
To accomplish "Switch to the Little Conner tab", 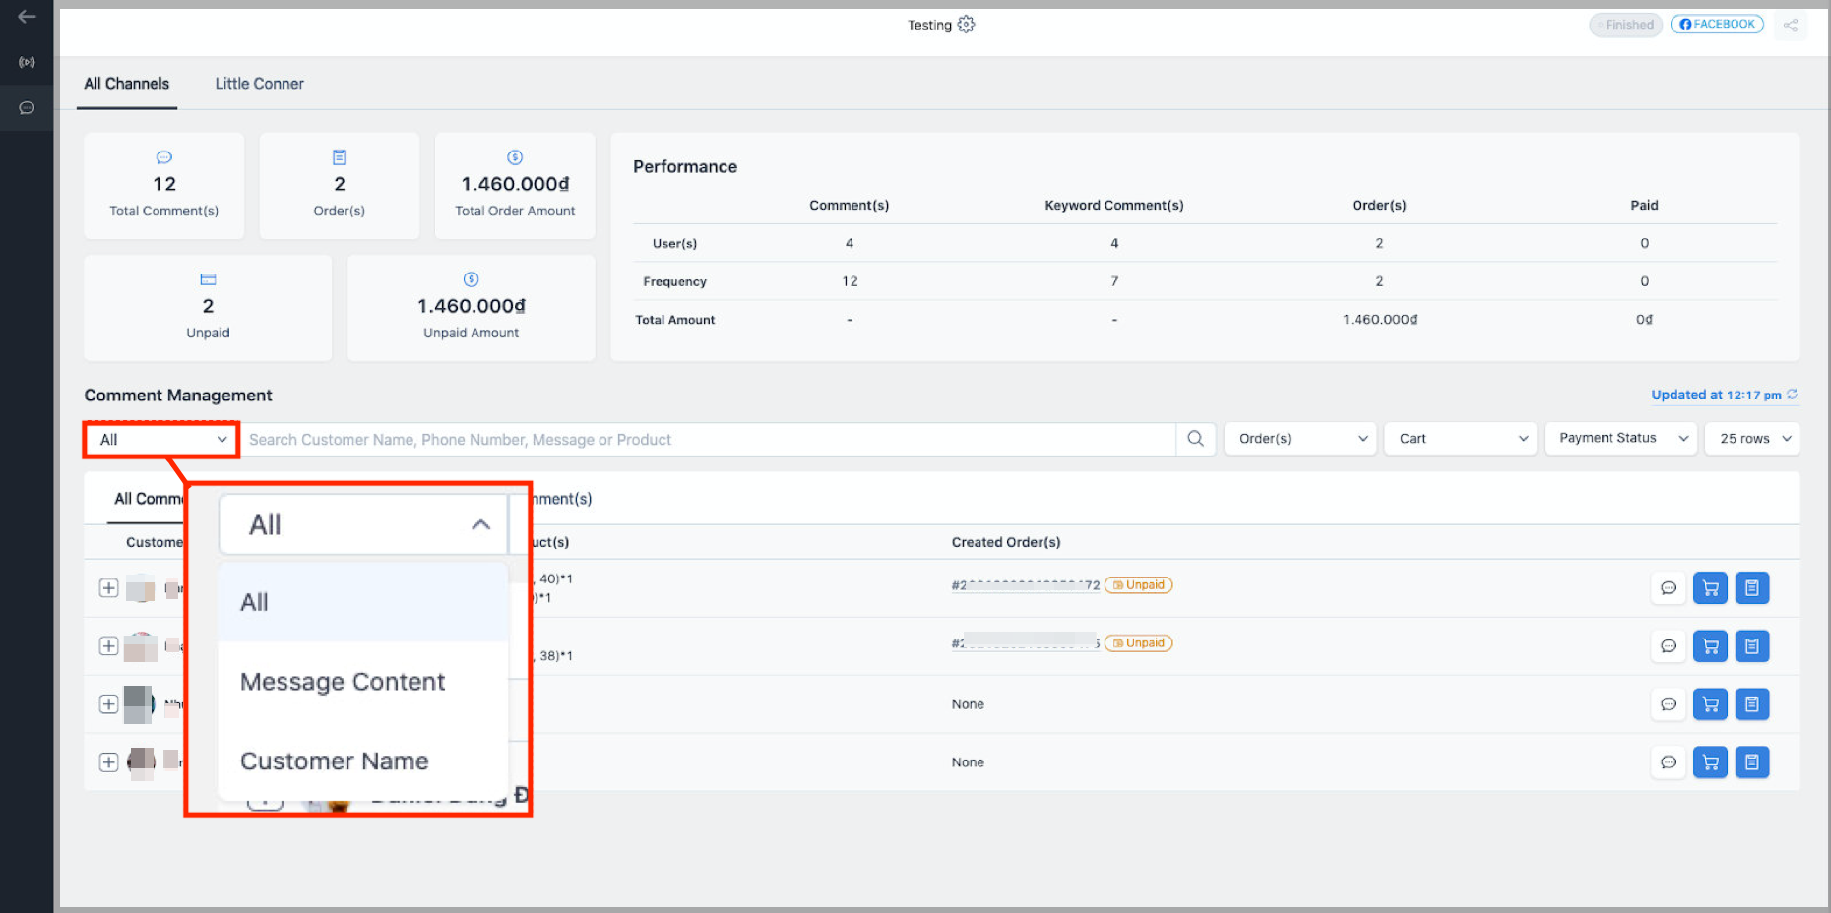I will [x=259, y=84].
